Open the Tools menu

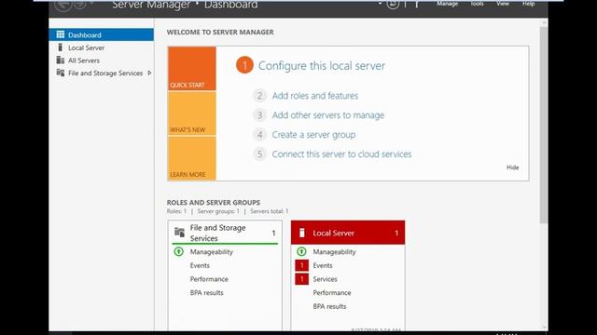pyautogui.click(x=477, y=4)
